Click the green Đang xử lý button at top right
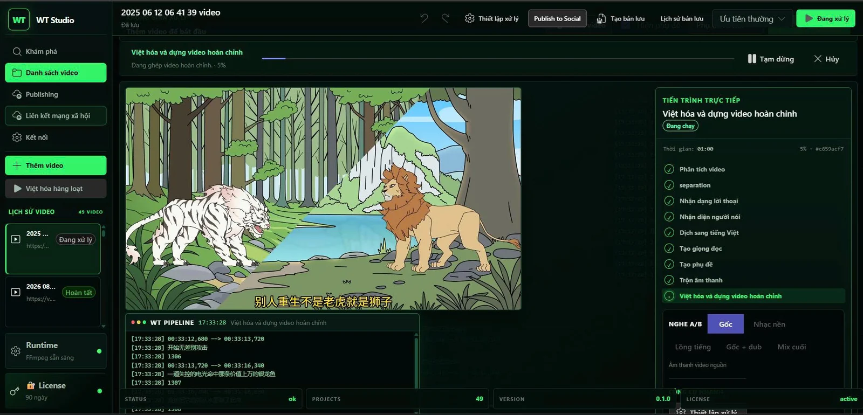863x415 pixels. 826,18
